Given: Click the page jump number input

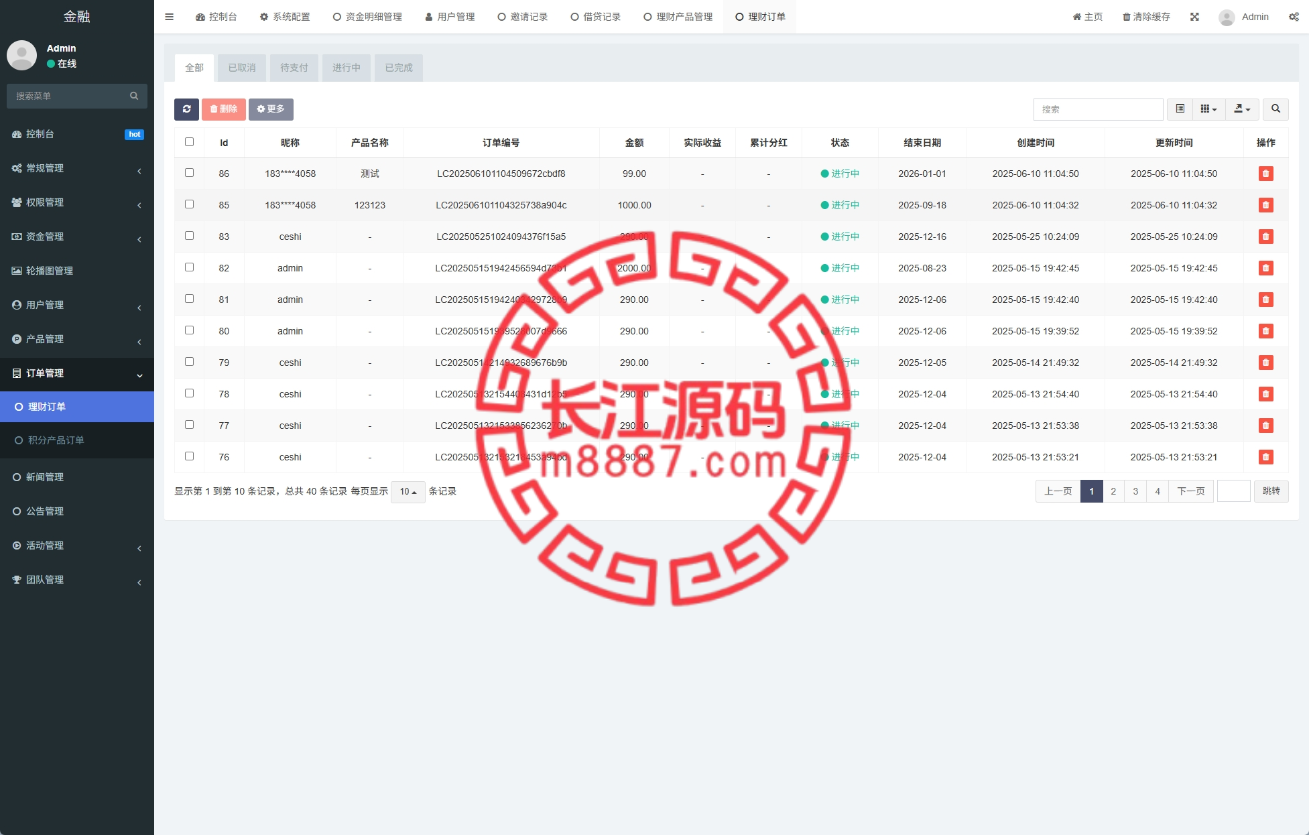Looking at the screenshot, I should pyautogui.click(x=1233, y=491).
